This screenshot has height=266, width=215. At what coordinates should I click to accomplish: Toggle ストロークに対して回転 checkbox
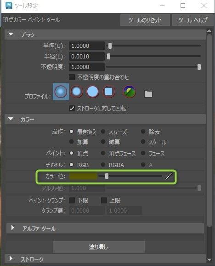[x=72, y=108]
